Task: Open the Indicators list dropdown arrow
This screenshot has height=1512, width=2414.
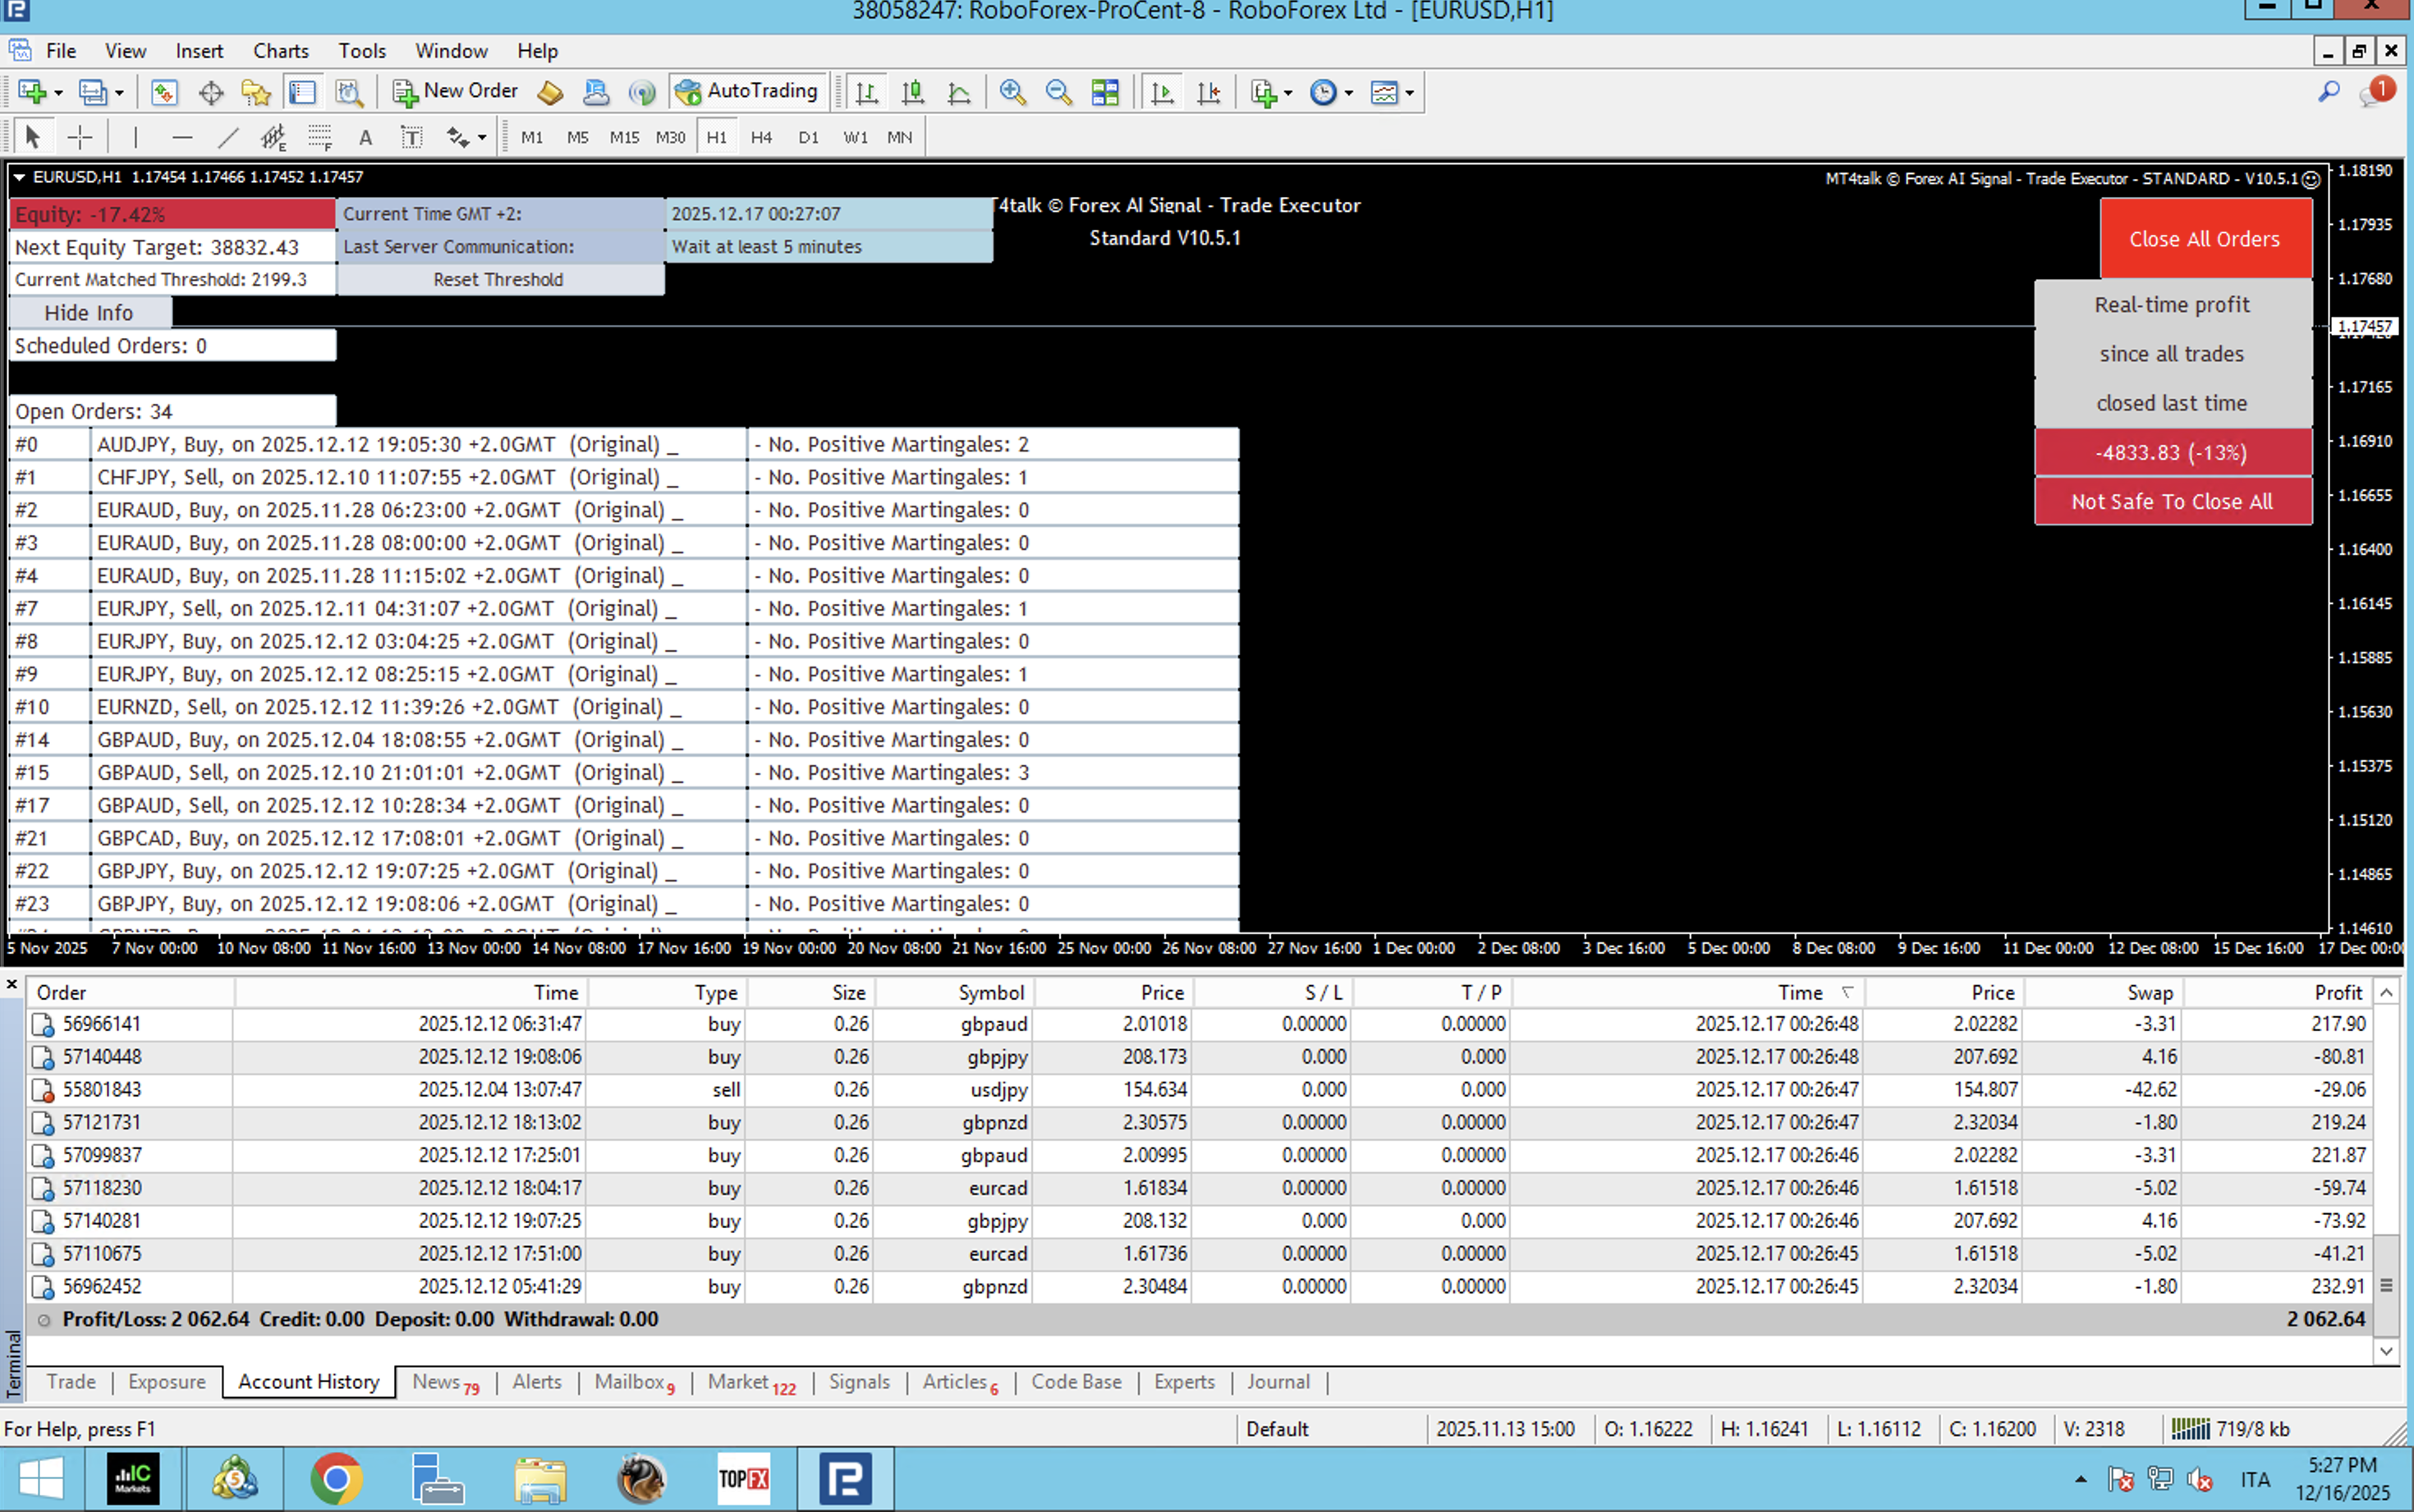Action: (x=1288, y=93)
